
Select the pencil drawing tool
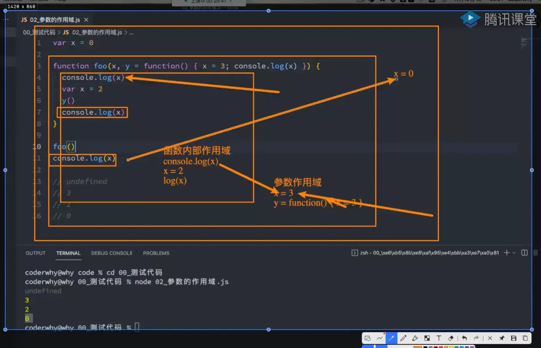[x=404, y=339]
